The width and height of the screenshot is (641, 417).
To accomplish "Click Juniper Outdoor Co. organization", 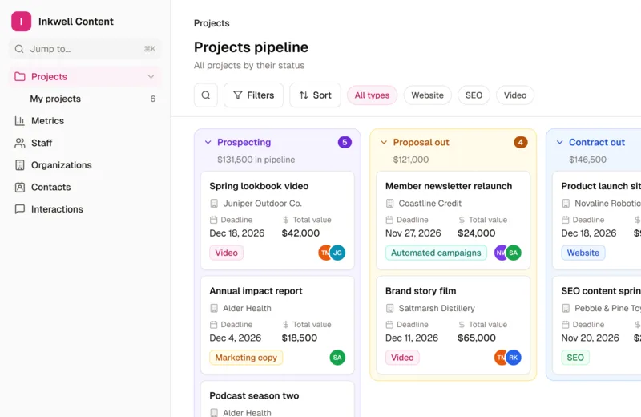I will coord(263,204).
